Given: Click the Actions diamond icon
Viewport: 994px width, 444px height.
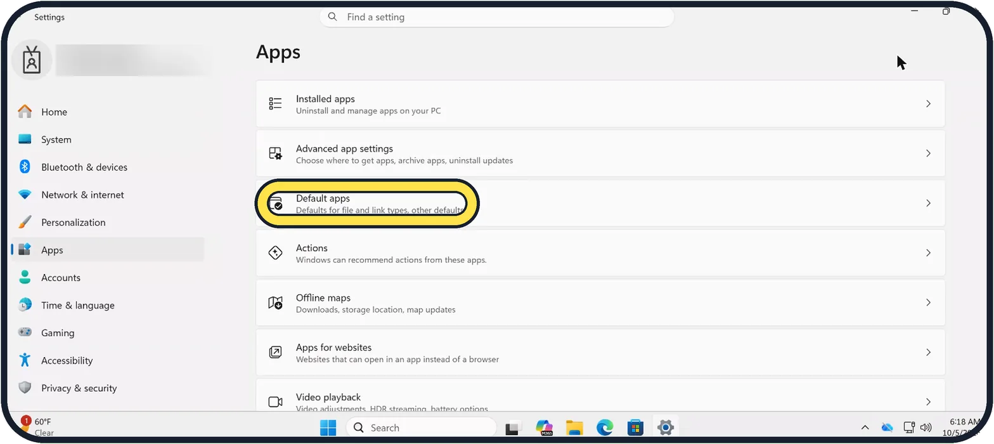Looking at the screenshot, I should point(275,252).
